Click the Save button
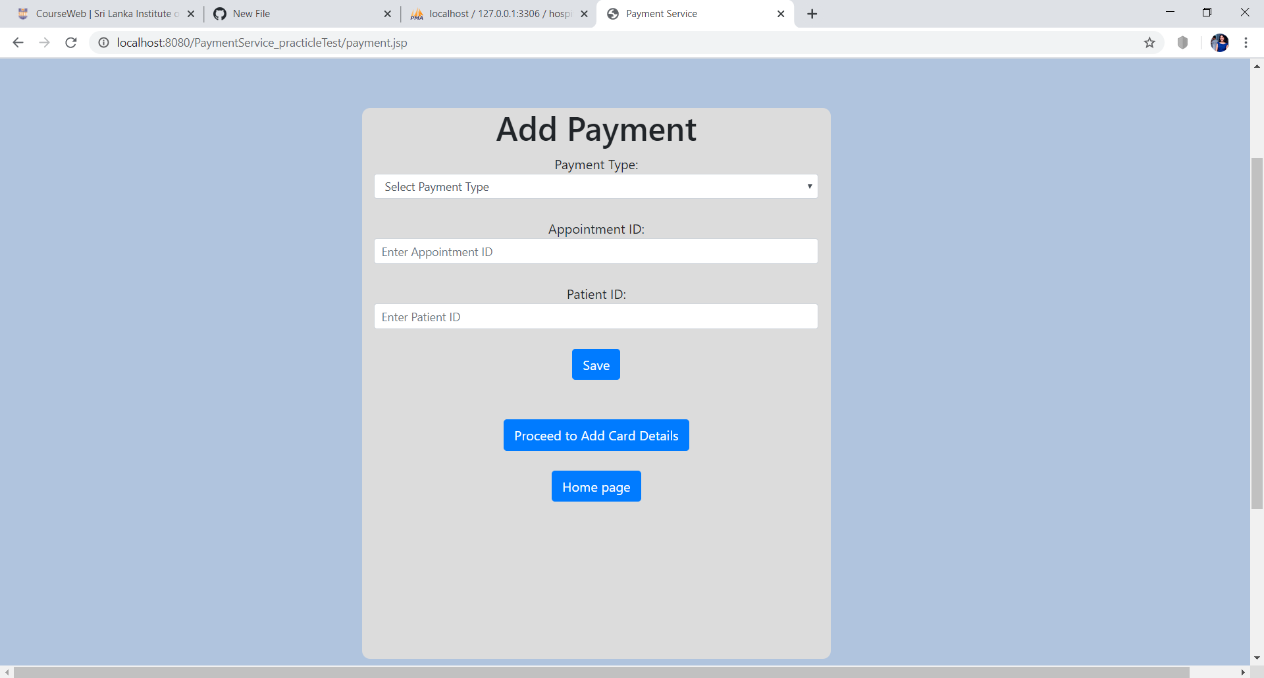 tap(596, 365)
